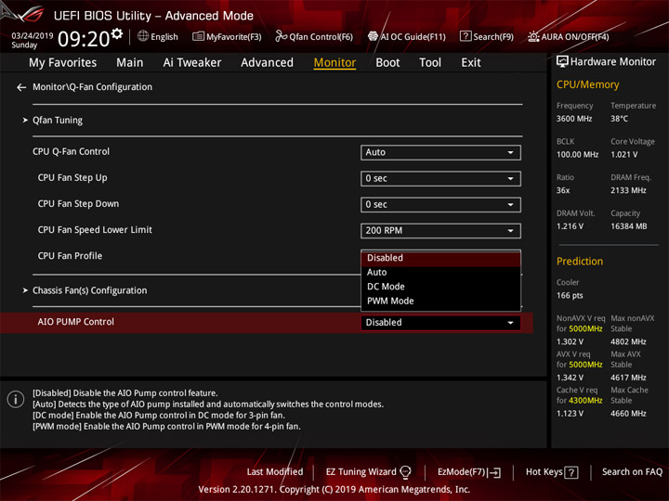Click the Hot Keys question mark icon
The width and height of the screenshot is (669, 501).
pyautogui.click(x=571, y=472)
